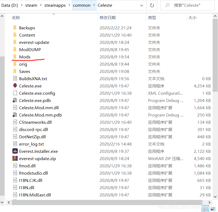This screenshot has height=212, width=218.
Task: Go to steam folder in breadcrumb
Action: 31,5
